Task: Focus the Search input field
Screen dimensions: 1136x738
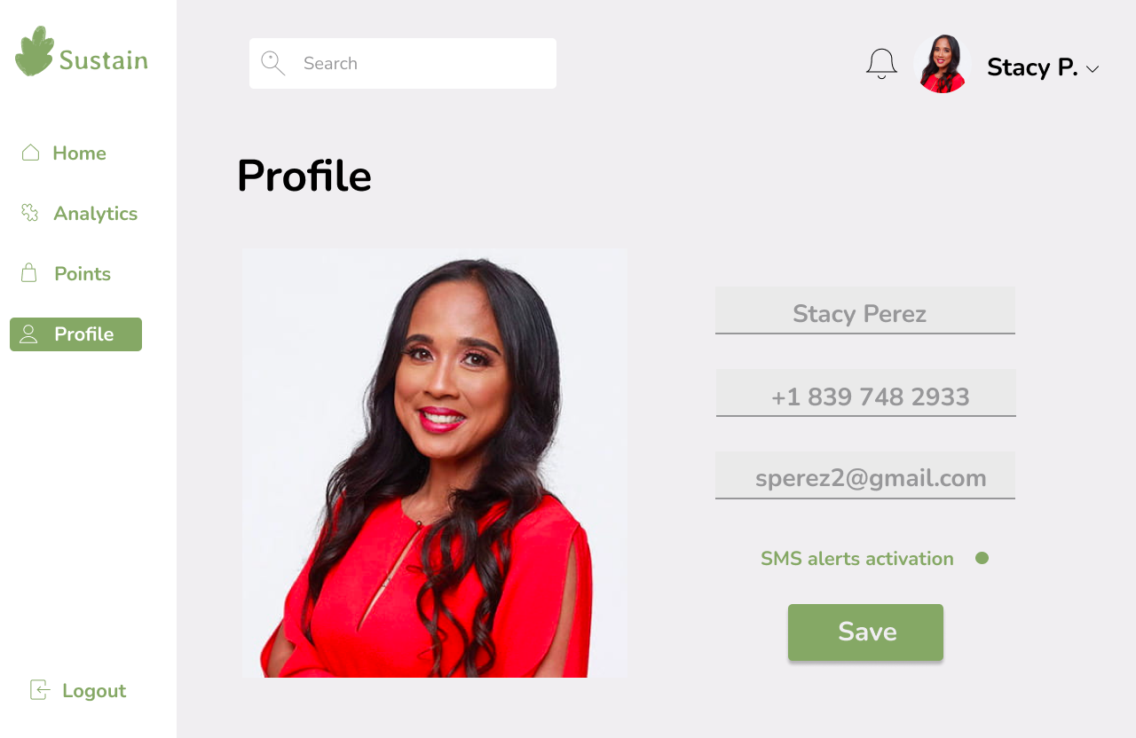Action: 403,63
